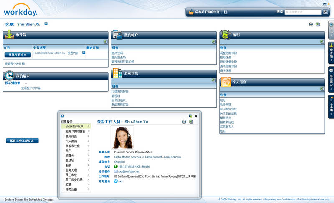Screen dimensions: 334x203
Task: Open the 更改密码 link
Action: pos(117,53)
